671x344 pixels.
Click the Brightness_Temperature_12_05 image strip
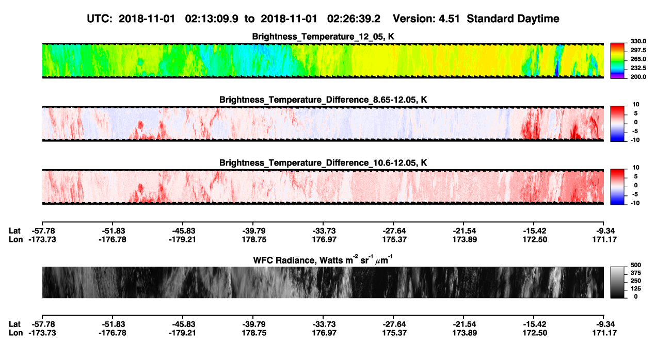pyautogui.click(x=323, y=60)
